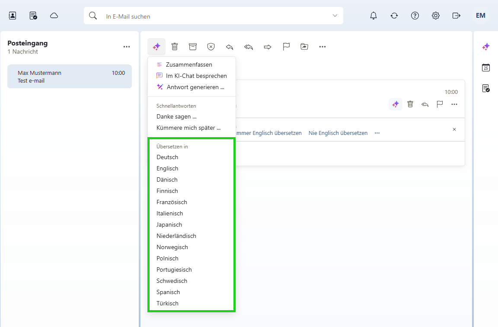Open the message options ellipsis in the email

click(x=454, y=104)
